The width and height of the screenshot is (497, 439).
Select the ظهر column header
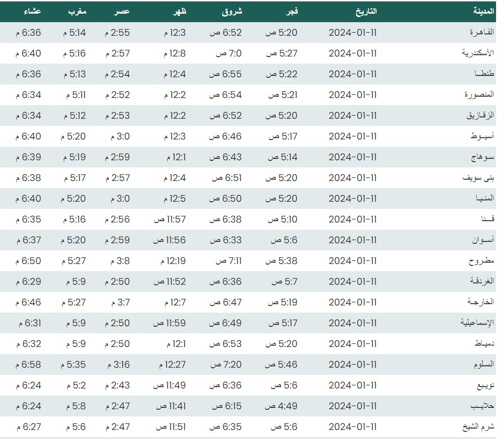coord(180,11)
